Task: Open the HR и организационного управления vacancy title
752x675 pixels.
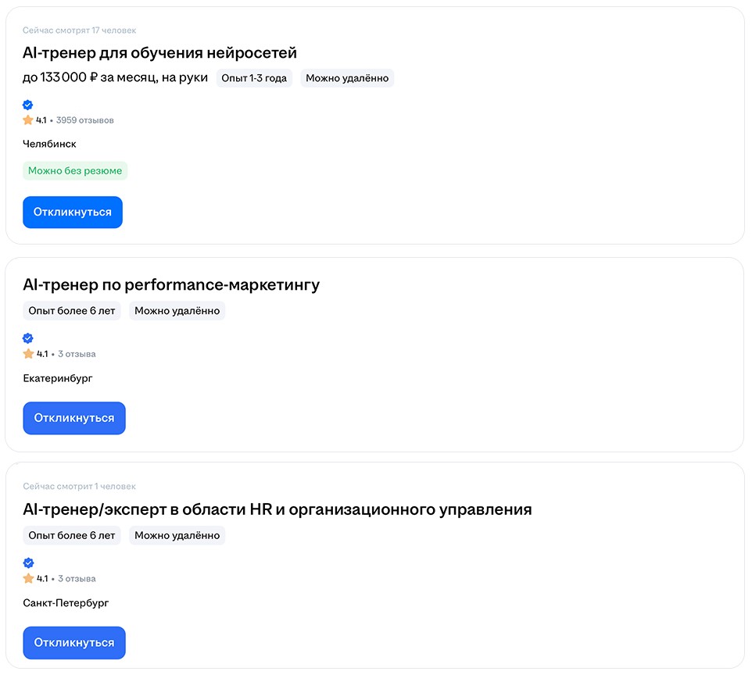Action: click(x=278, y=509)
